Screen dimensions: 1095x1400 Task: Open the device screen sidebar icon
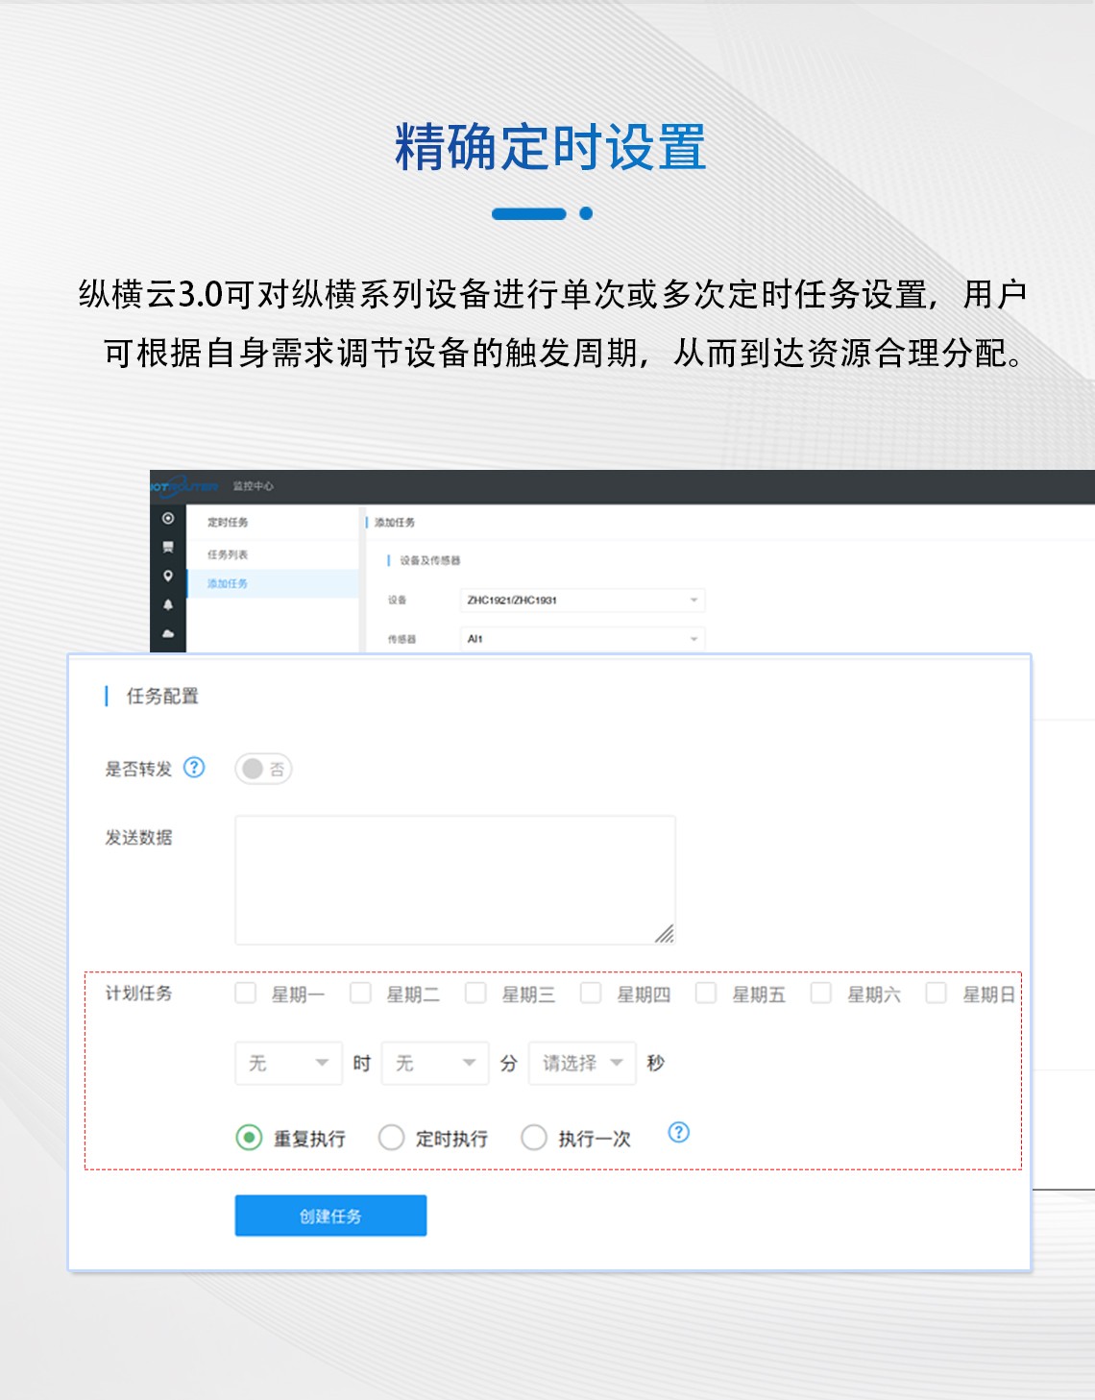[168, 547]
